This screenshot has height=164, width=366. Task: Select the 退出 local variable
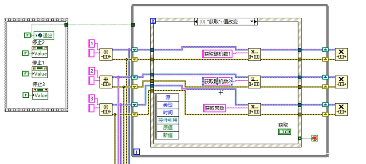[44, 36]
